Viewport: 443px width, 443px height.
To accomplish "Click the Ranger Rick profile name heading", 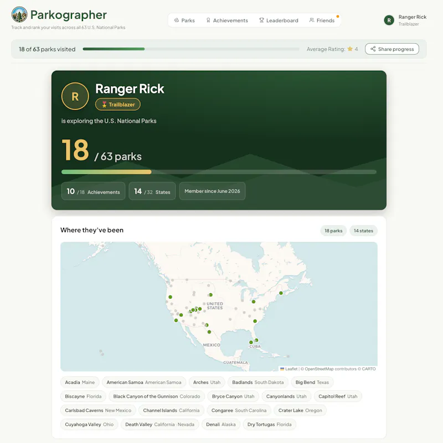I will click(x=130, y=88).
